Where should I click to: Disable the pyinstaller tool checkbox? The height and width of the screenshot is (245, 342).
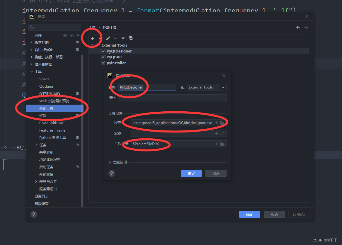click(103, 63)
